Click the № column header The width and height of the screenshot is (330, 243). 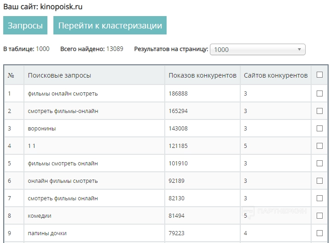(x=11, y=75)
